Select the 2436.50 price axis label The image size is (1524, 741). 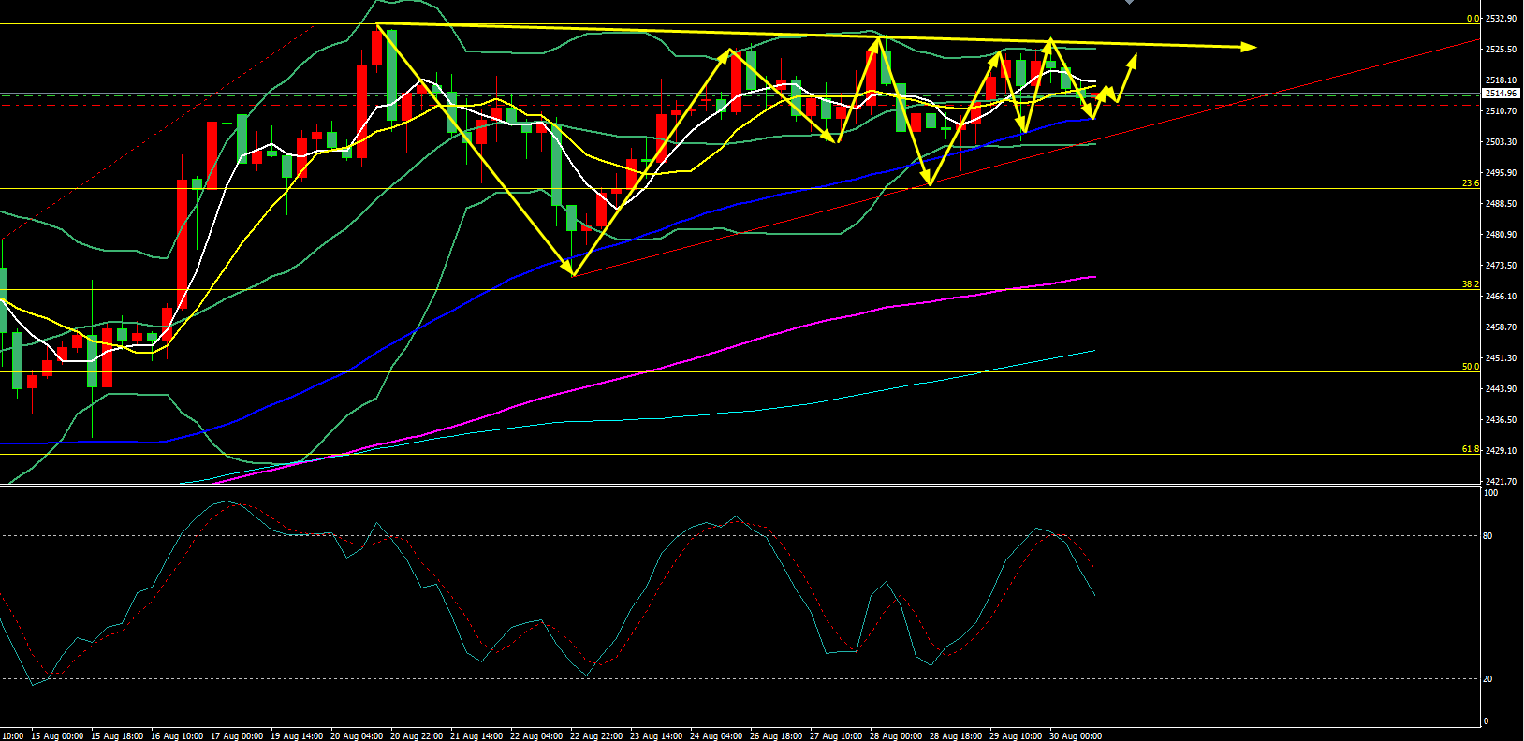1501,420
